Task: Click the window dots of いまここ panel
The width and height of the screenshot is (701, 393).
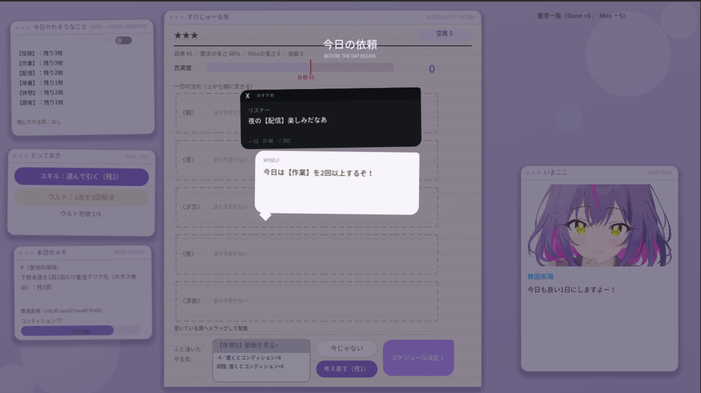Action: click(x=533, y=173)
